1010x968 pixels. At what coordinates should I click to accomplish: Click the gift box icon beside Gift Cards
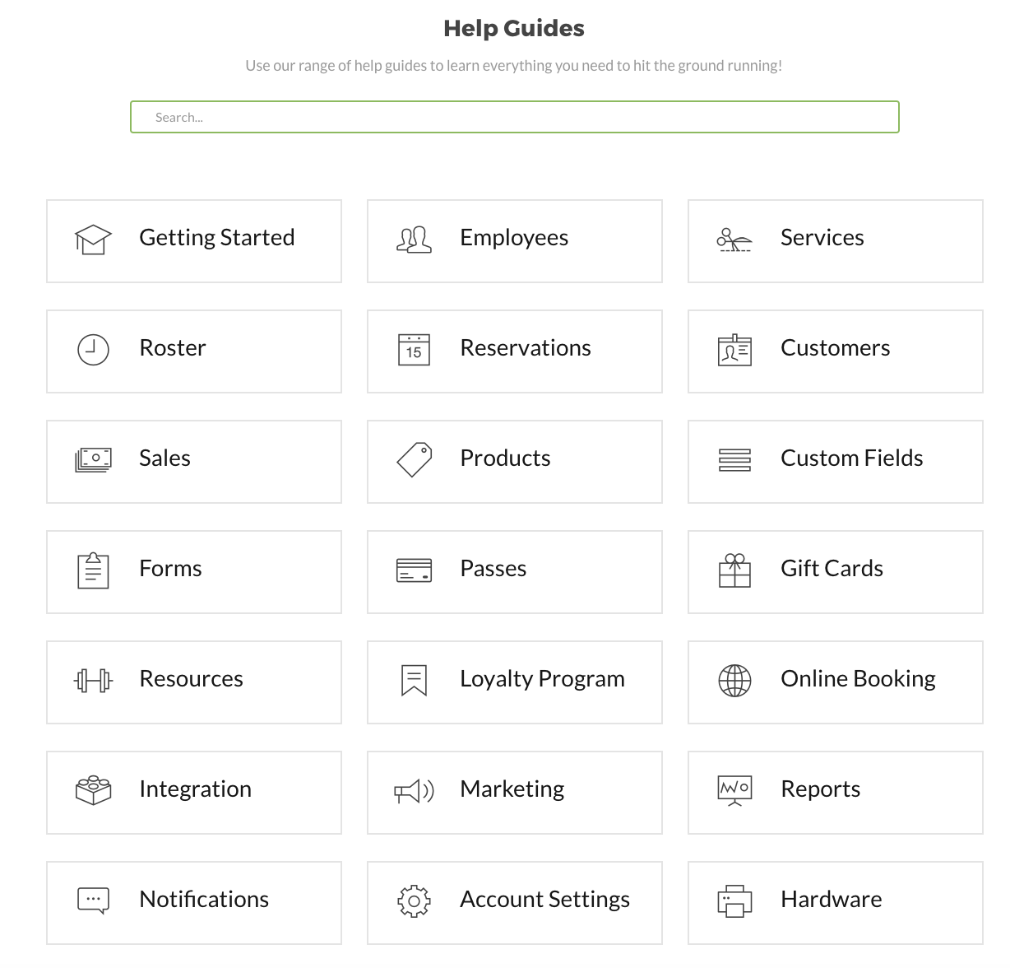pyautogui.click(x=734, y=570)
